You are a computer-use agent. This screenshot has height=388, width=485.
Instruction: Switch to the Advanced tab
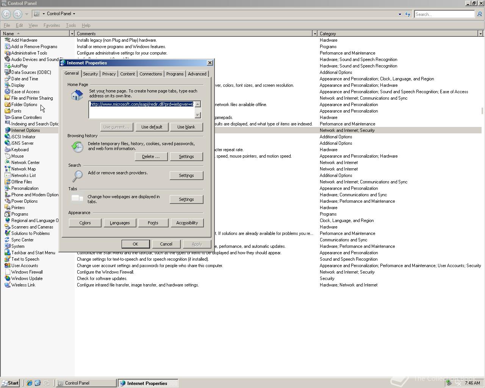tap(197, 74)
